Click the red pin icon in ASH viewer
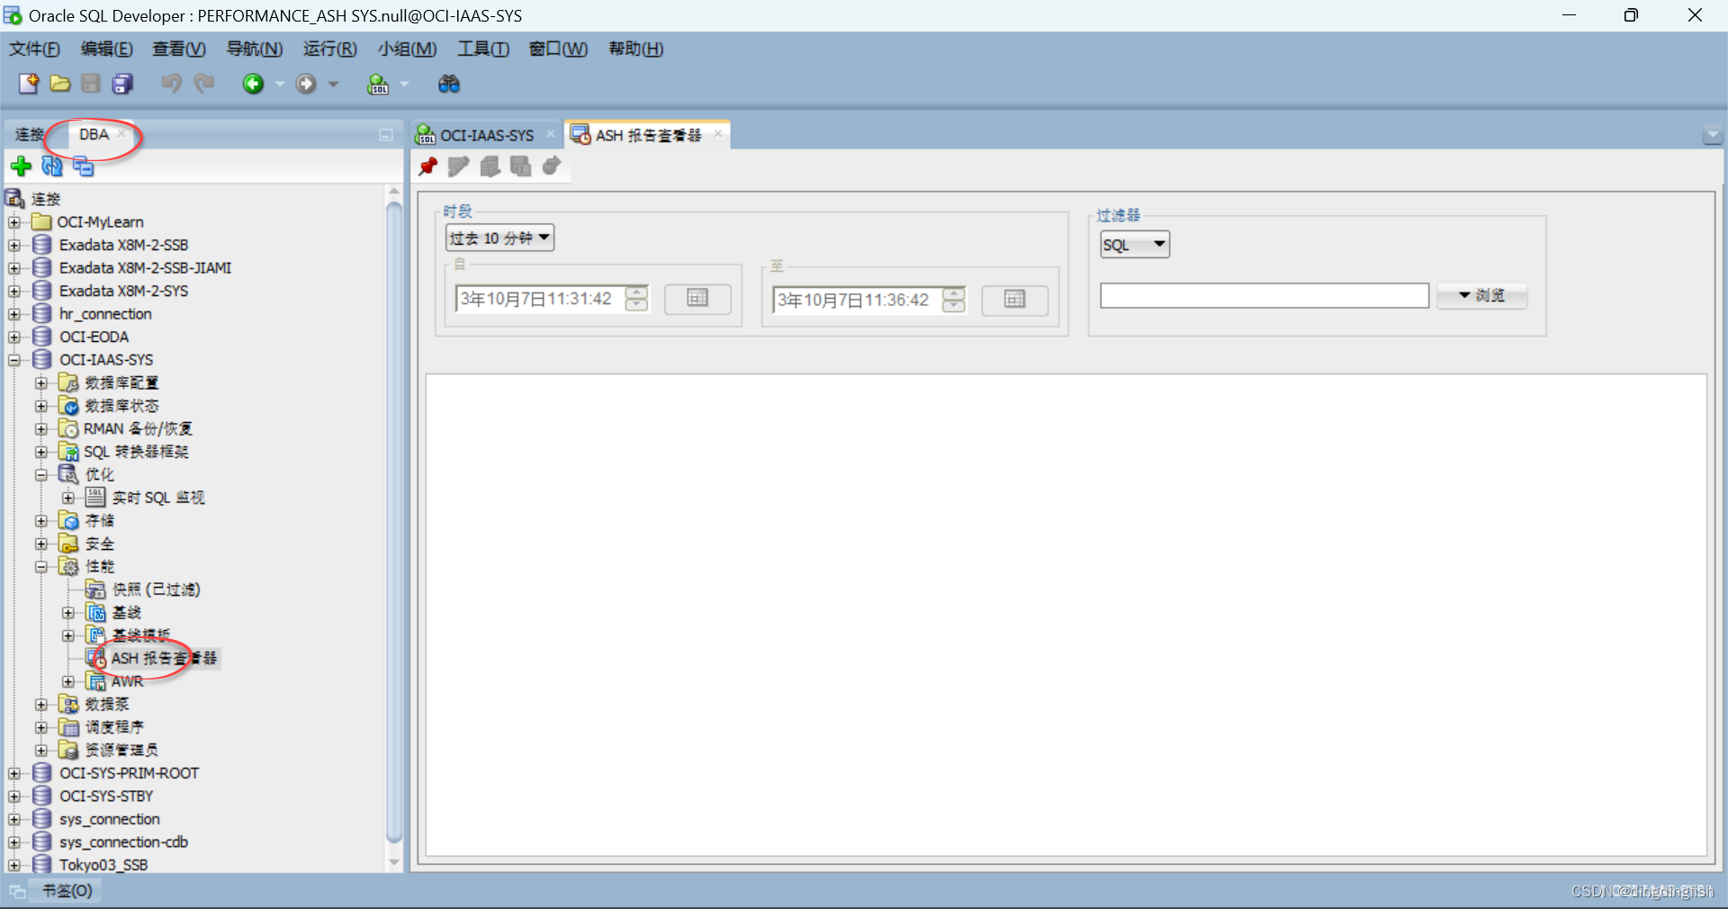The image size is (1728, 909). pos(427,166)
